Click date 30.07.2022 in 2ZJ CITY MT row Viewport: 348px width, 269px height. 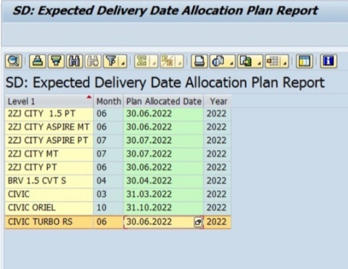[164, 154]
